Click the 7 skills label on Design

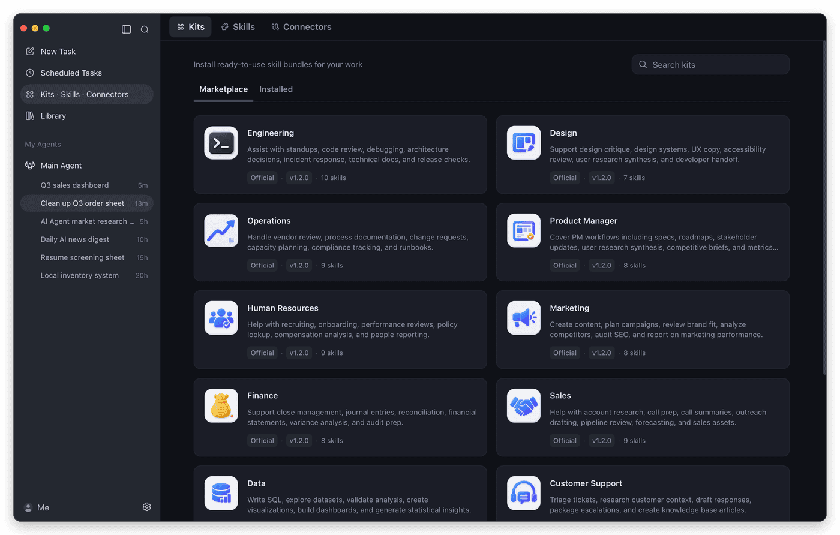[634, 178]
